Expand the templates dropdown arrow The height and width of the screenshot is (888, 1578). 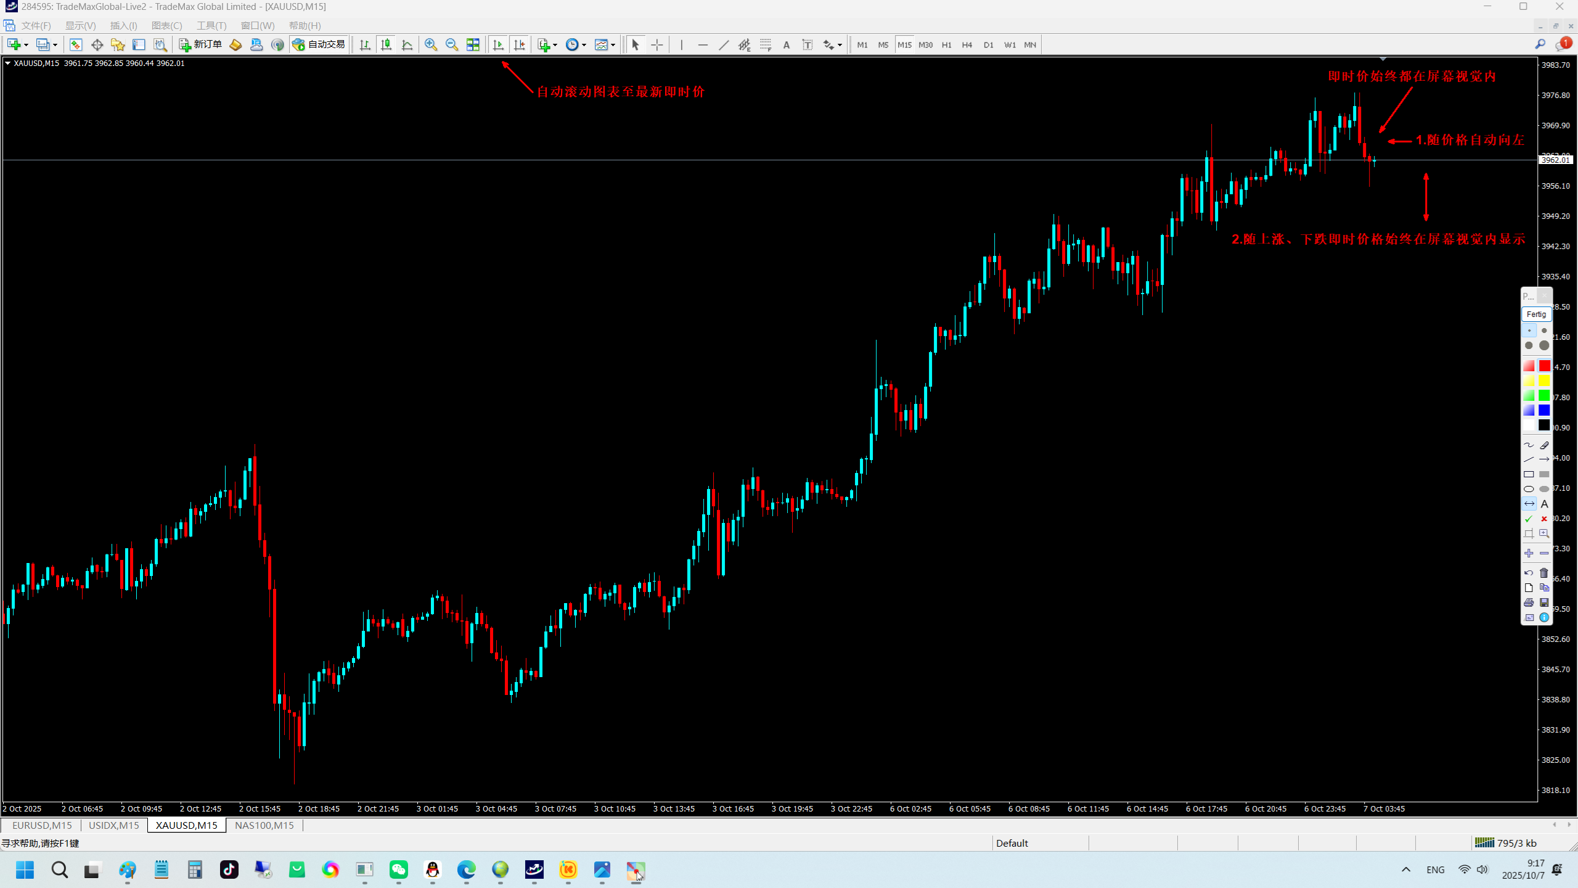click(613, 45)
